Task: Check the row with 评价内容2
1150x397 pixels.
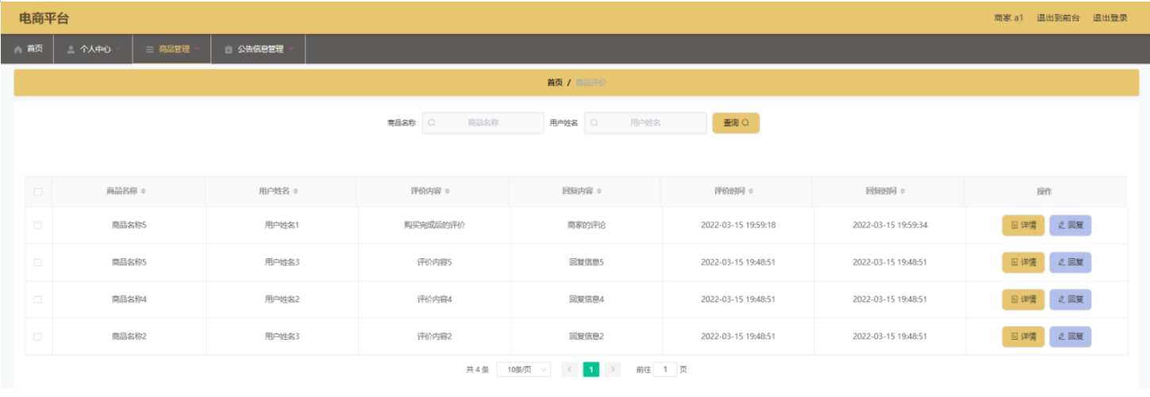Action: tap(38, 337)
